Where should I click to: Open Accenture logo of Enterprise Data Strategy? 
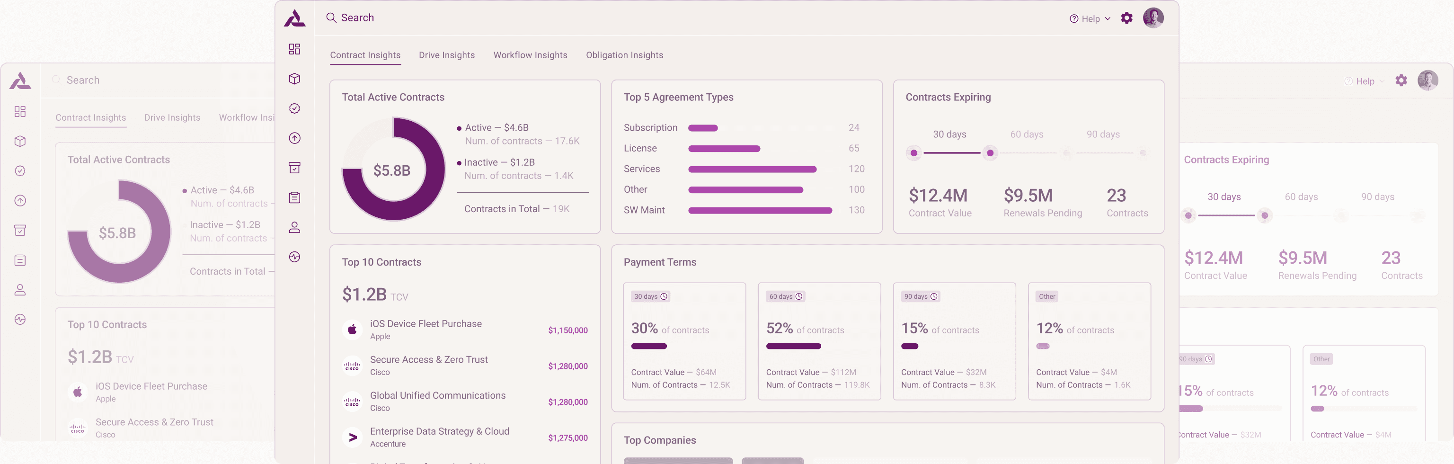(x=352, y=437)
